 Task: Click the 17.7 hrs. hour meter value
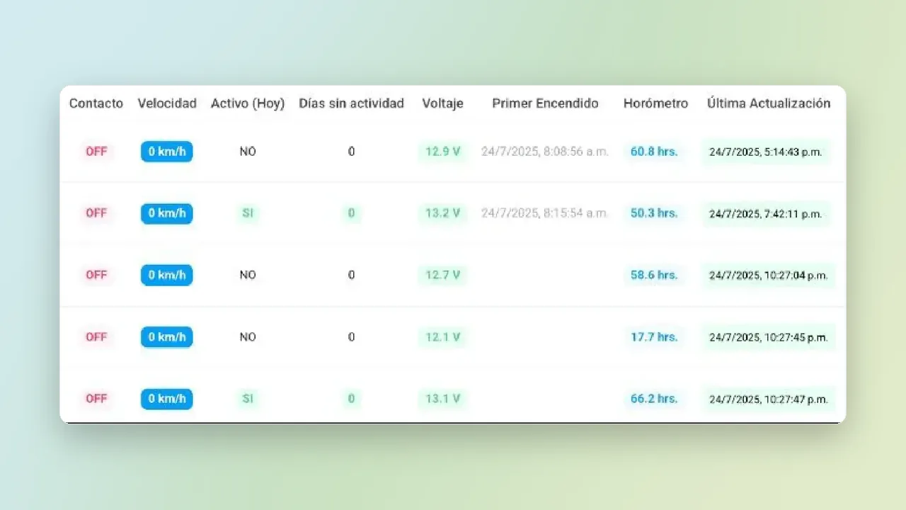pos(654,337)
